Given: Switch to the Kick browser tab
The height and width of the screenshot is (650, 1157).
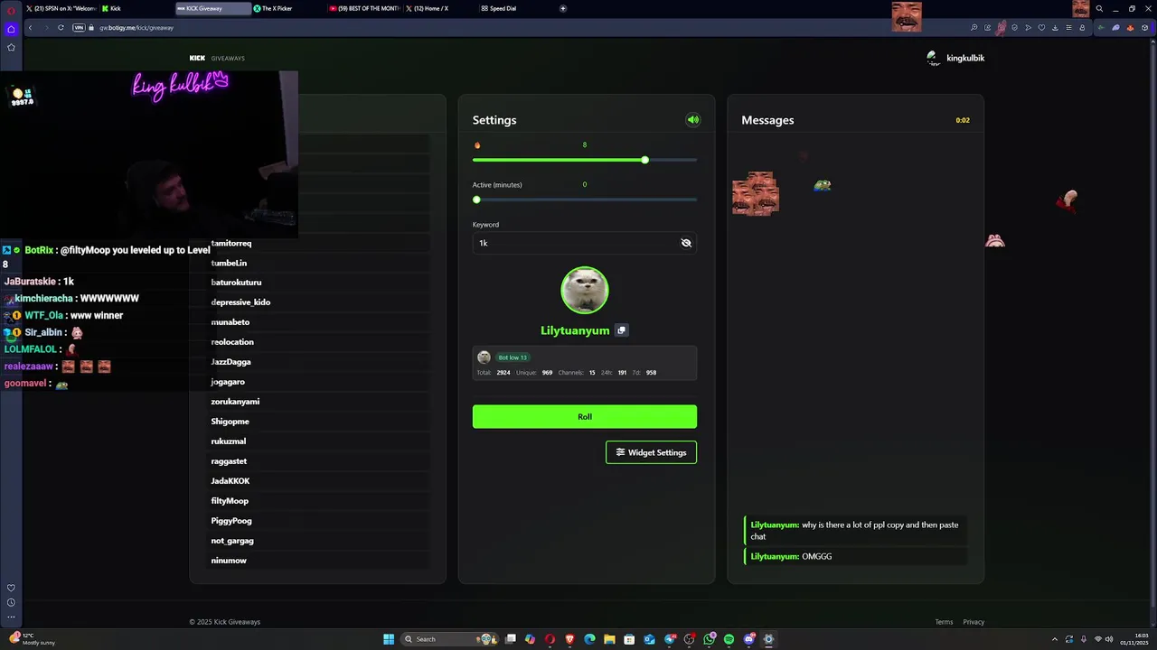Looking at the screenshot, I should tap(136, 8).
